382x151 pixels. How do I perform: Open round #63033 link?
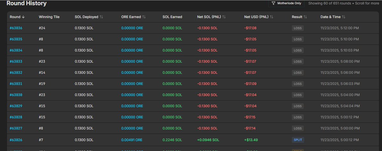(16, 61)
